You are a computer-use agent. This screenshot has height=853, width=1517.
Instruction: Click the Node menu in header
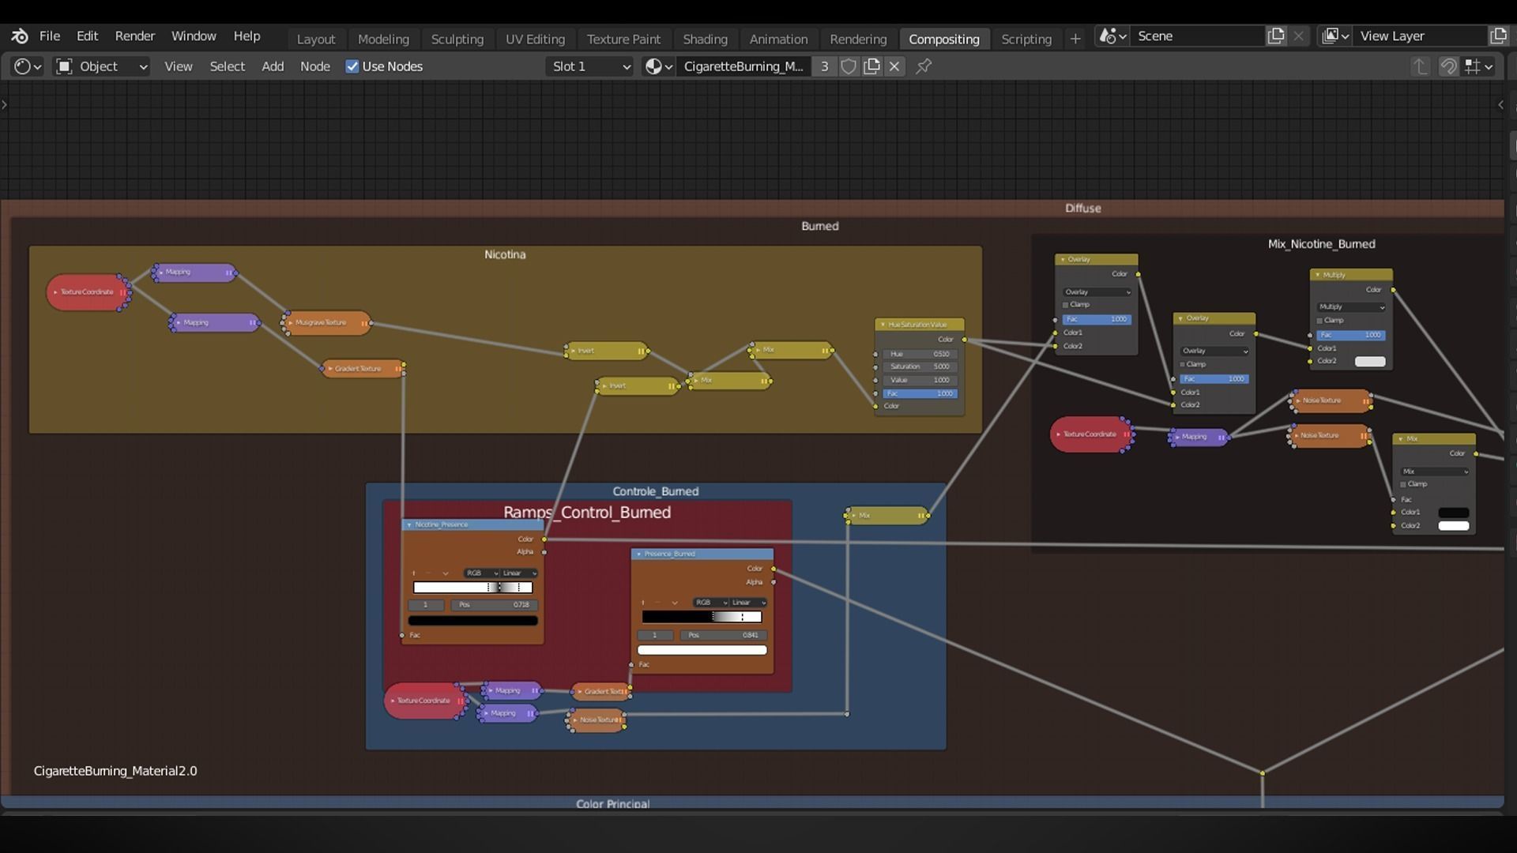314,67
